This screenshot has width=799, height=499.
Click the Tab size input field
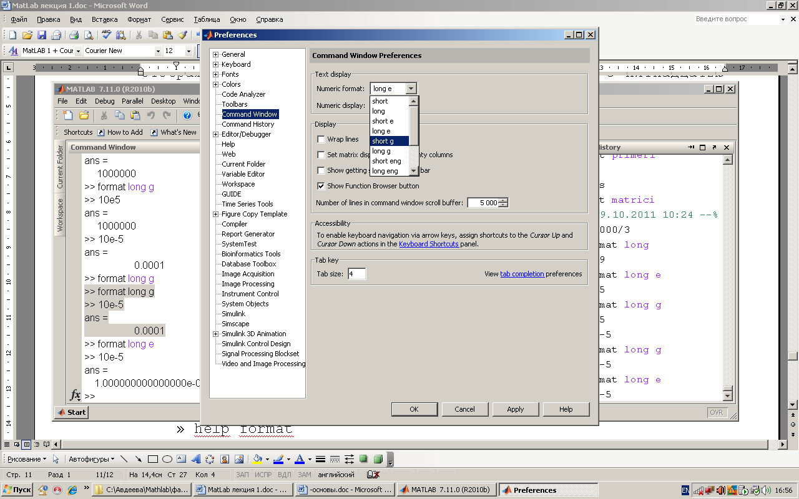356,274
